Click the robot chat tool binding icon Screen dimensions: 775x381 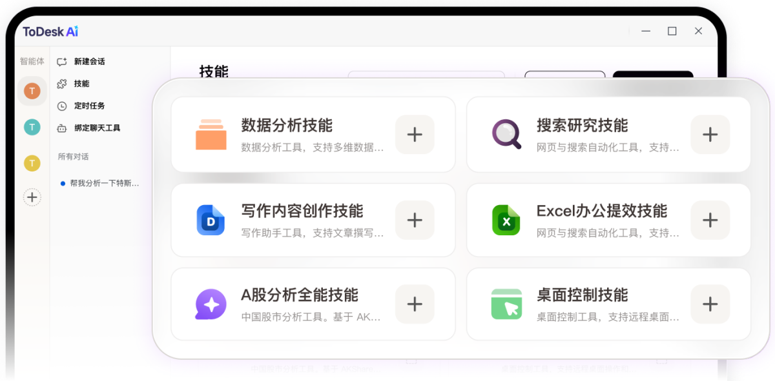click(62, 128)
